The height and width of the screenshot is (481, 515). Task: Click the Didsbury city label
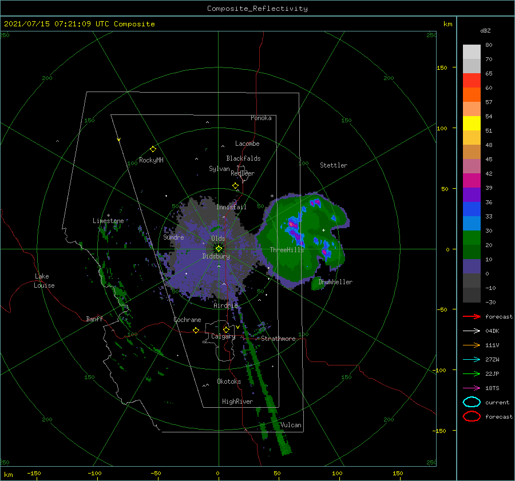pos(216,256)
